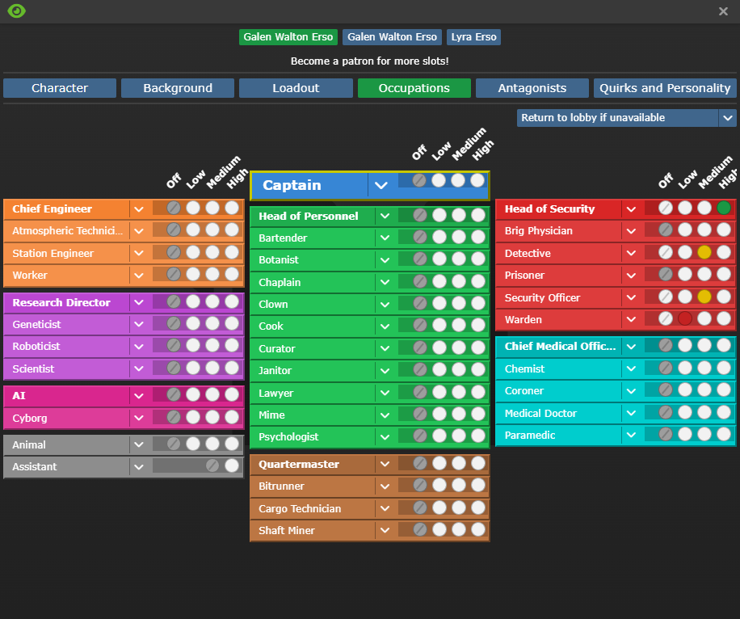Click the Off icon for Prisoner

coord(665,275)
